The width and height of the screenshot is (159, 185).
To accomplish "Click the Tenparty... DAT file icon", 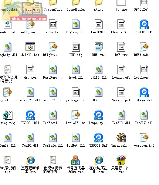I will (x=99, y=115).
